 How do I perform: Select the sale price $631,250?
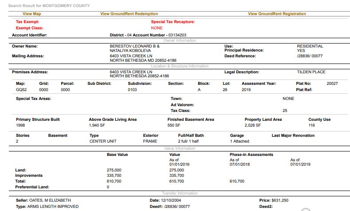279,200
